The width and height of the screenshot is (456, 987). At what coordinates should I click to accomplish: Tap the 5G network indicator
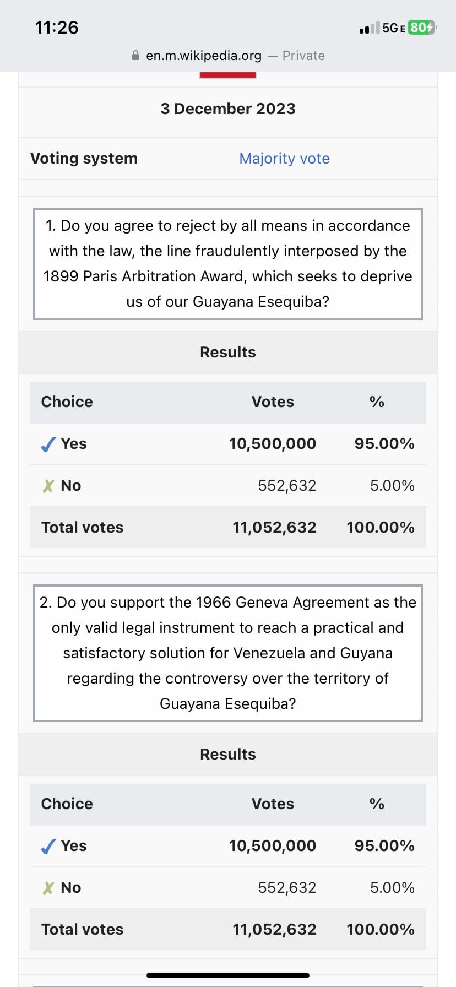[394, 28]
